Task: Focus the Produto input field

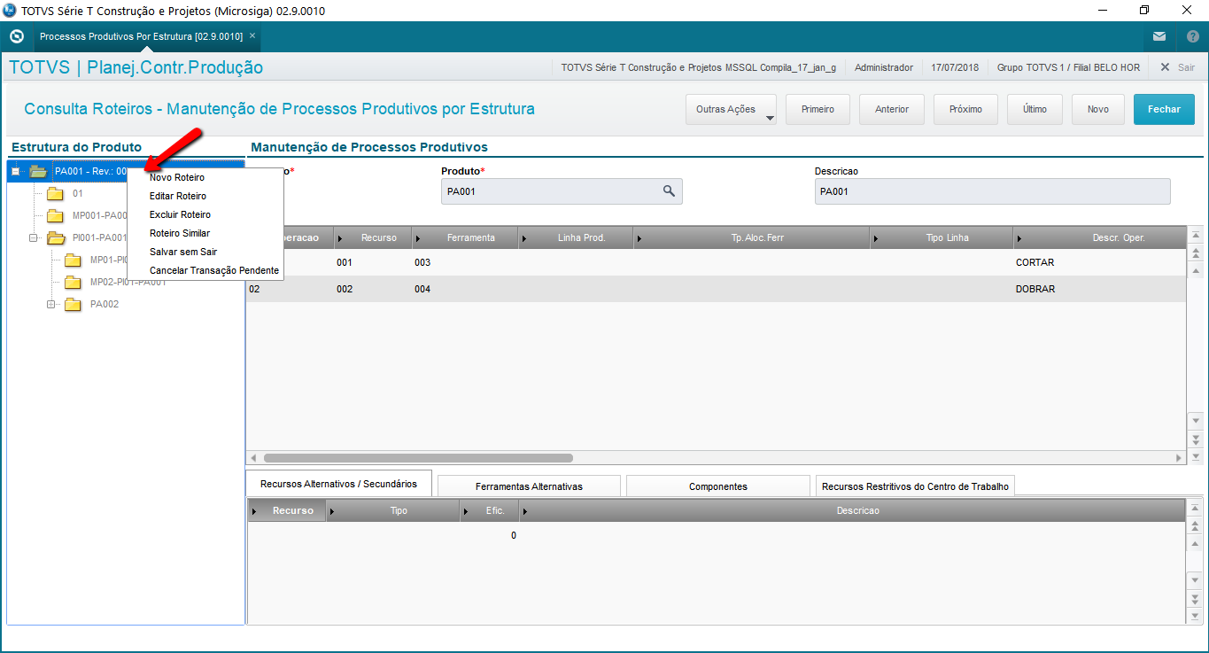Action: 562,191
